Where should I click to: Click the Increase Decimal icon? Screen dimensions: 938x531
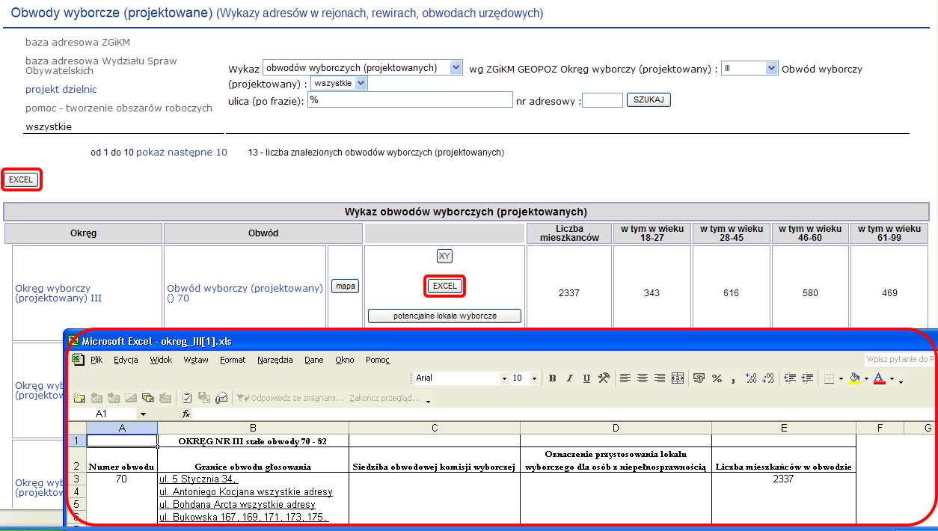(x=752, y=378)
